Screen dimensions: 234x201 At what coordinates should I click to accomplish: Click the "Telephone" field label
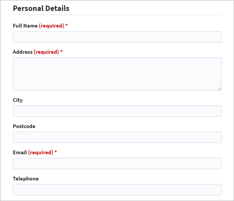point(26,178)
